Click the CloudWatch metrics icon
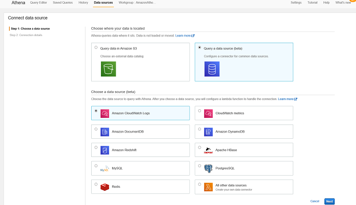The height and width of the screenshot is (205, 356). coord(208,113)
